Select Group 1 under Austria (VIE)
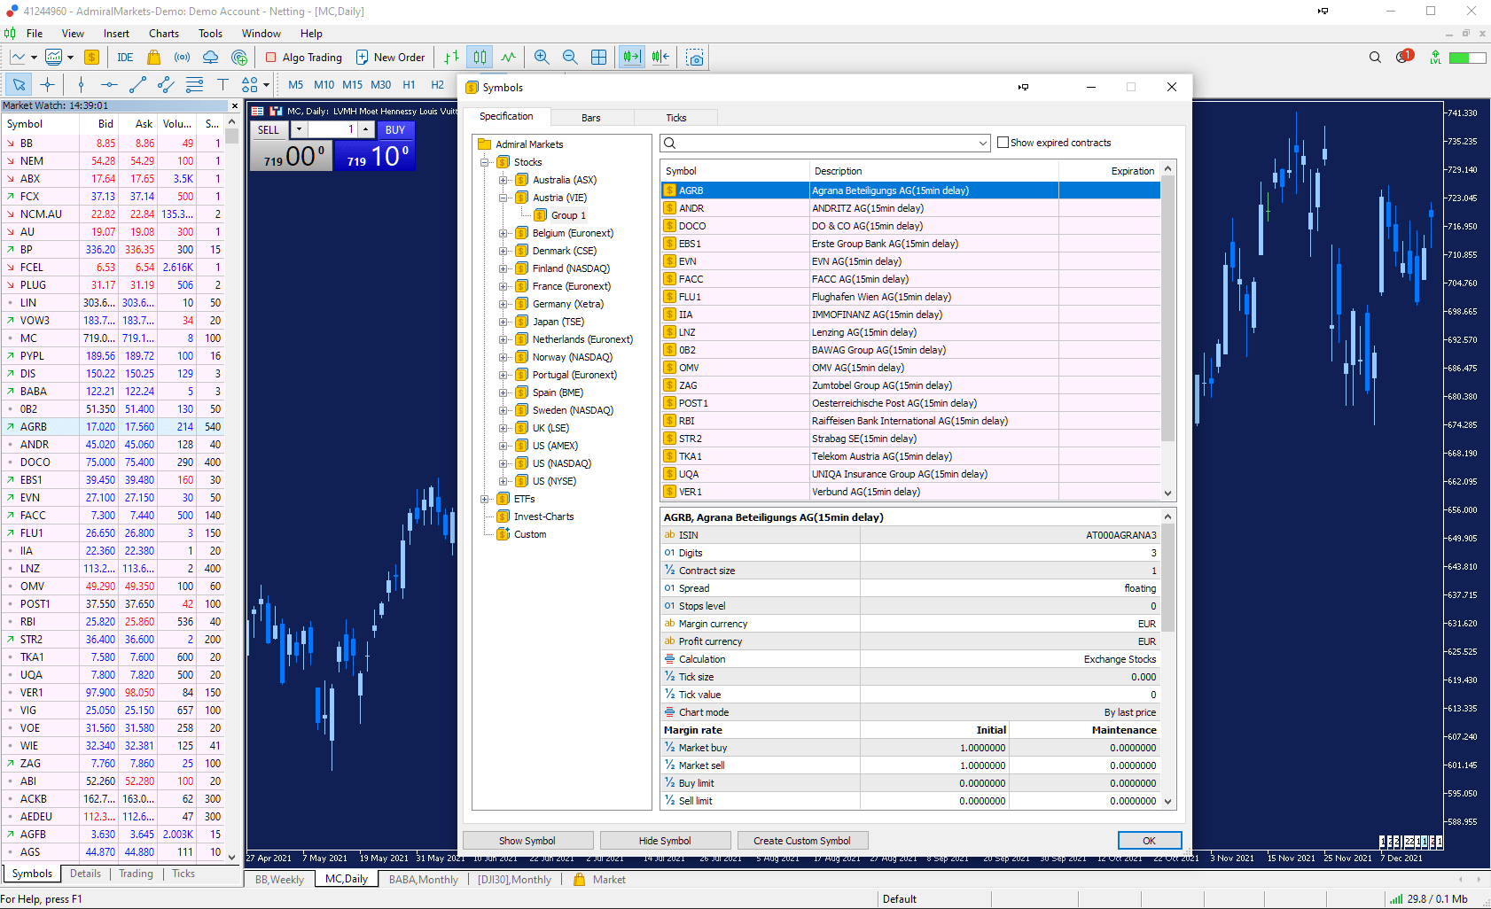The height and width of the screenshot is (909, 1491). 568,215
